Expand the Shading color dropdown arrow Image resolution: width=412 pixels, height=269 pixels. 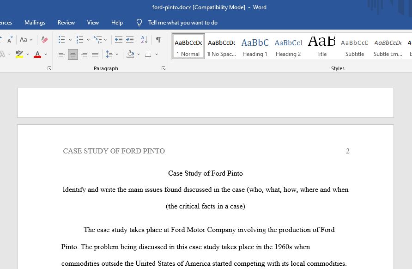tap(139, 54)
